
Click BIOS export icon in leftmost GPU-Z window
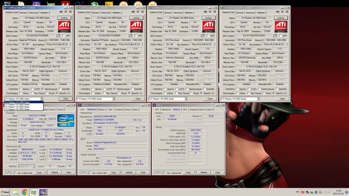[x=58, y=36]
